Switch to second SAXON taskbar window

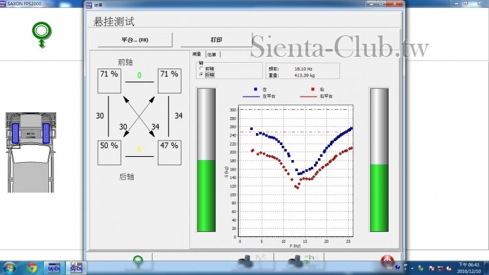point(76,268)
